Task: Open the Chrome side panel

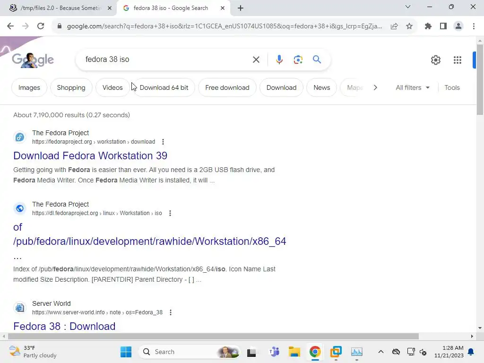Action: [x=443, y=26]
